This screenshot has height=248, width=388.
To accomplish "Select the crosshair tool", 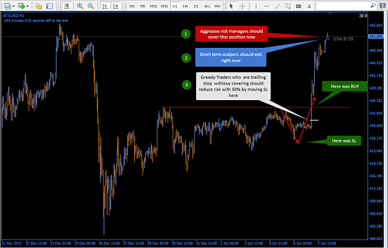I will click(242, 6).
